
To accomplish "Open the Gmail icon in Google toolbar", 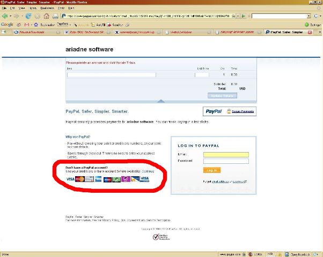I will 27,25.
